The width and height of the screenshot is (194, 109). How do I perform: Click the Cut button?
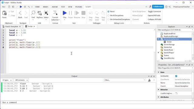11,12
